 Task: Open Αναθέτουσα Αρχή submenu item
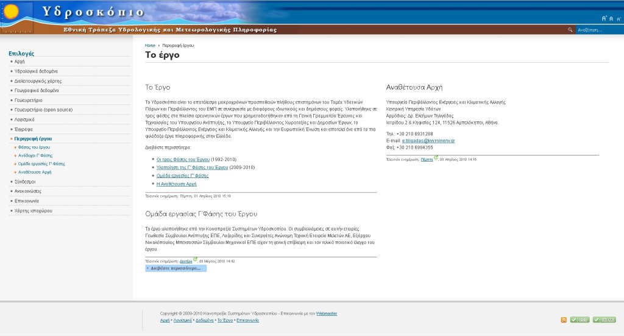coord(35,173)
